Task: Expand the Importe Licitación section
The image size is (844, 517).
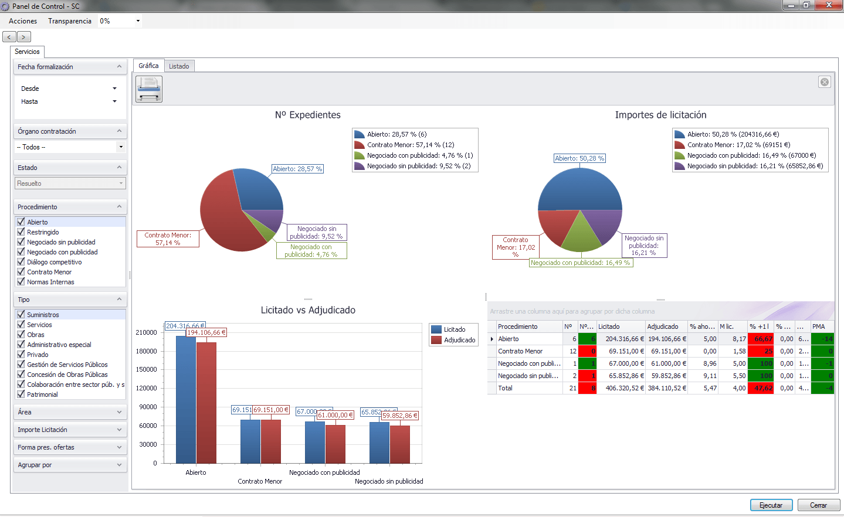Action: [120, 430]
